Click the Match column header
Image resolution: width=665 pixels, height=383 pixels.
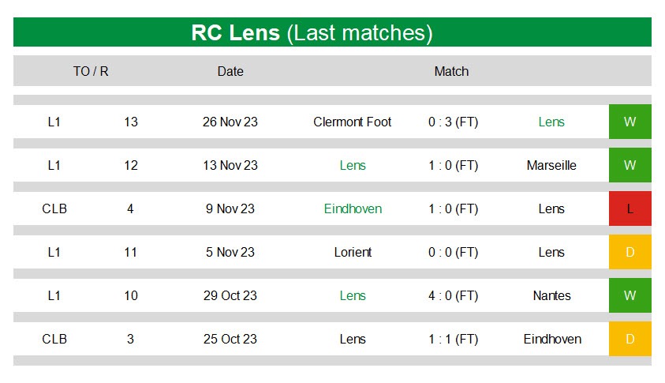[451, 71]
